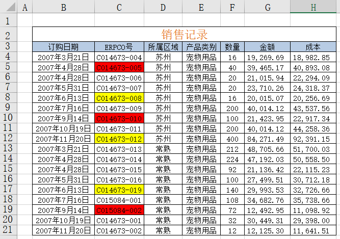Click quantity cell 108
The width and height of the screenshot is (340, 239).
point(232,200)
